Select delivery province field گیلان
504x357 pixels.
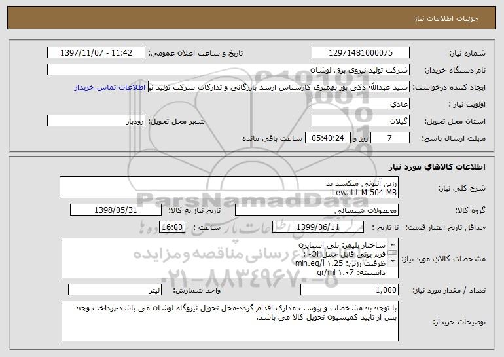point(360,121)
